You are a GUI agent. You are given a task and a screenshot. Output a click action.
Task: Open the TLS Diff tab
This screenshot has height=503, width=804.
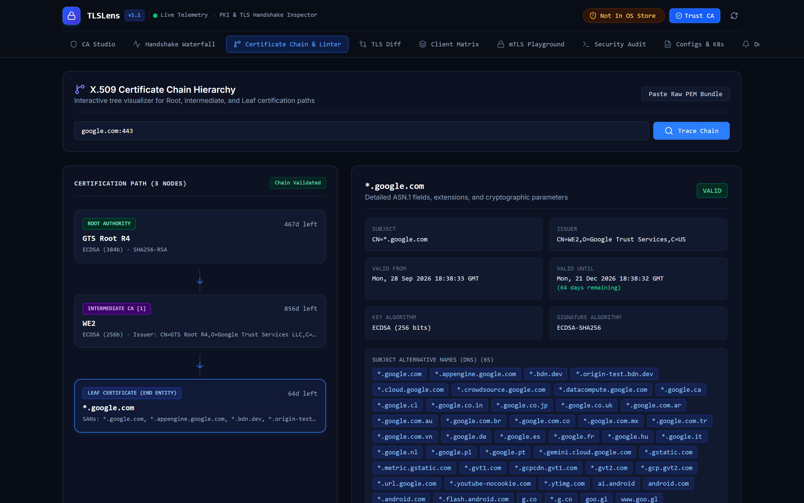380,44
